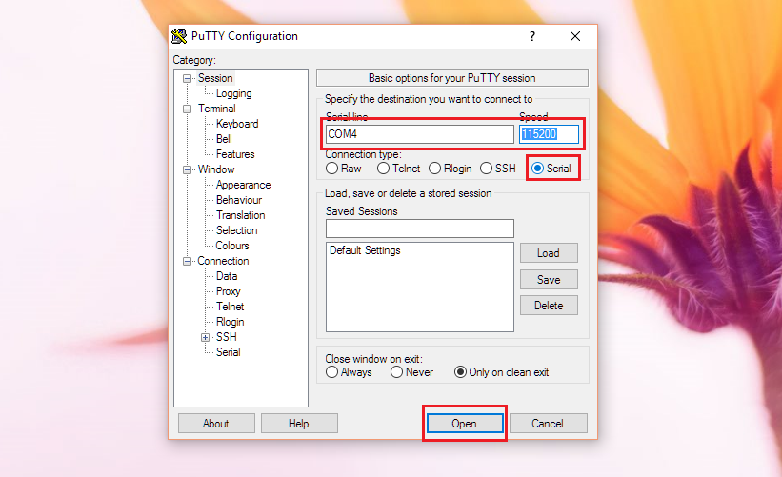
Task: Open the Connection category
Action: (223, 261)
